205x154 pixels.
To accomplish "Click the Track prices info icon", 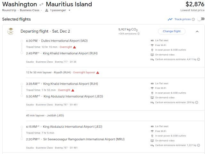I will click(x=193, y=19).
